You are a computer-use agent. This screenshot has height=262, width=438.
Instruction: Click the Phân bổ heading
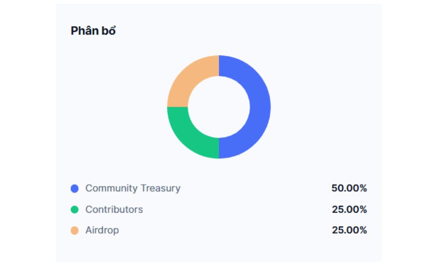tap(93, 31)
